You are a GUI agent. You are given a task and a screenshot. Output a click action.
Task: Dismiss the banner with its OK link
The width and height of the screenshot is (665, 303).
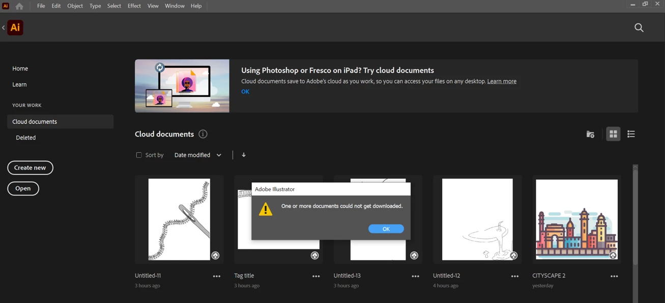pyautogui.click(x=245, y=92)
